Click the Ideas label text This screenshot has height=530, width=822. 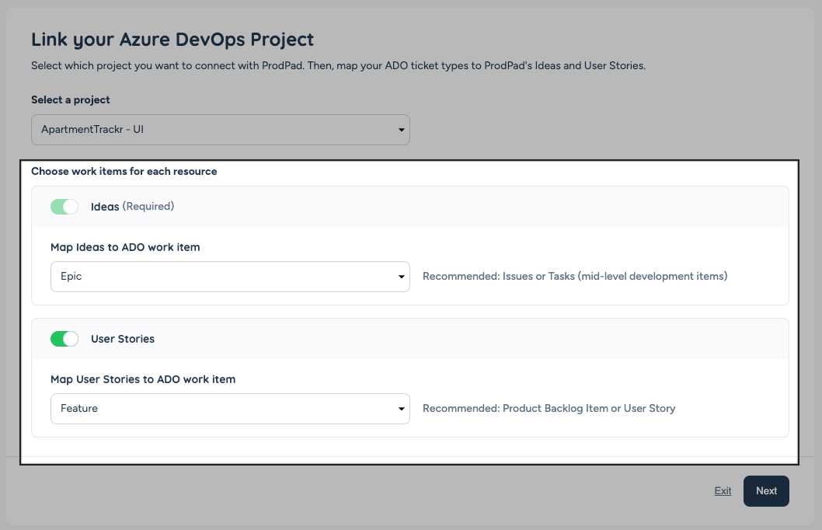105,207
